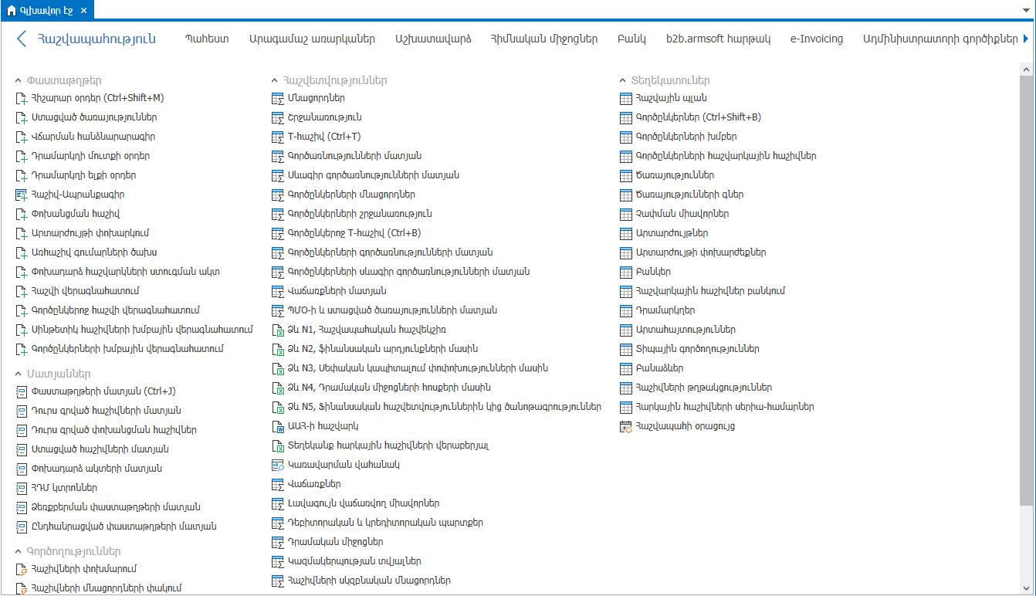Click the vertical scrollbar thumb
This screenshot has height=596, width=1036.
tap(1026, 292)
